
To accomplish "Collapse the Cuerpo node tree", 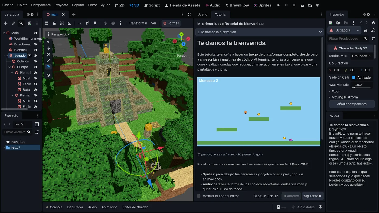I will tap(9, 67).
